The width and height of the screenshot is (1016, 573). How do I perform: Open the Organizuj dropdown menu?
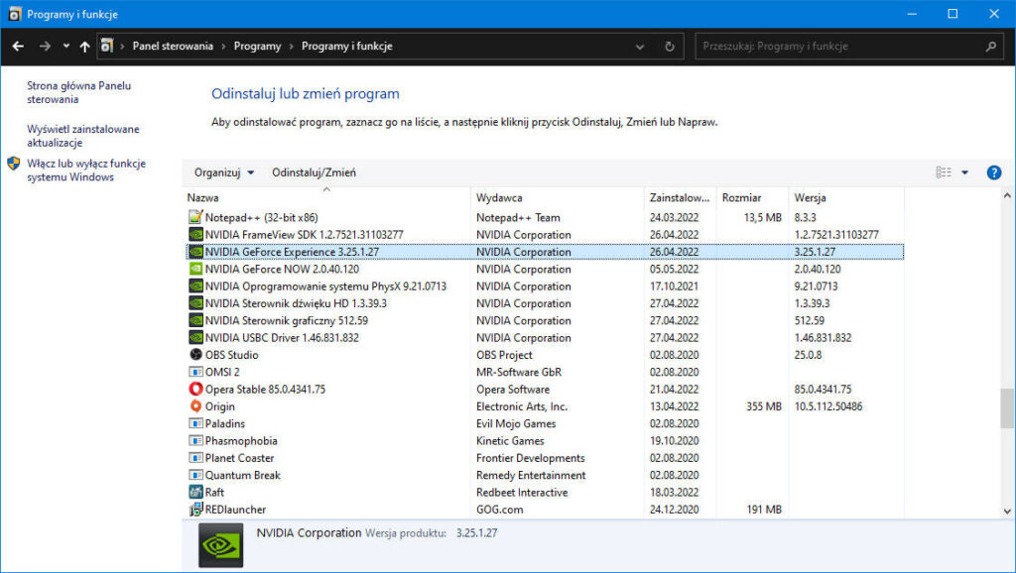[224, 172]
